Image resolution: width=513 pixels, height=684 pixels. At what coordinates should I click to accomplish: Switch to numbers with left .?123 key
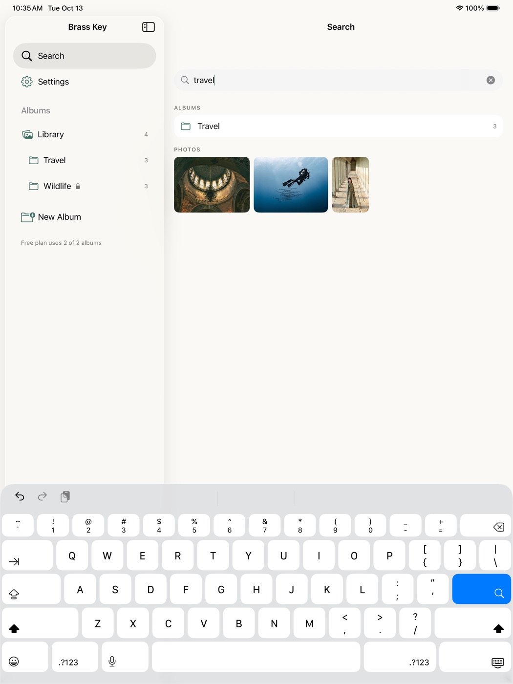point(75,657)
